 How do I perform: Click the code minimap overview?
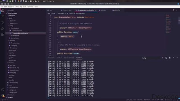pos(169,24)
